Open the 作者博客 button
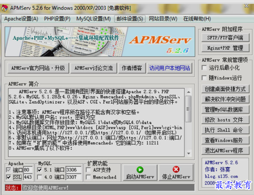Image resolution: width=254 pixels, height=195 pixels. click(132, 68)
